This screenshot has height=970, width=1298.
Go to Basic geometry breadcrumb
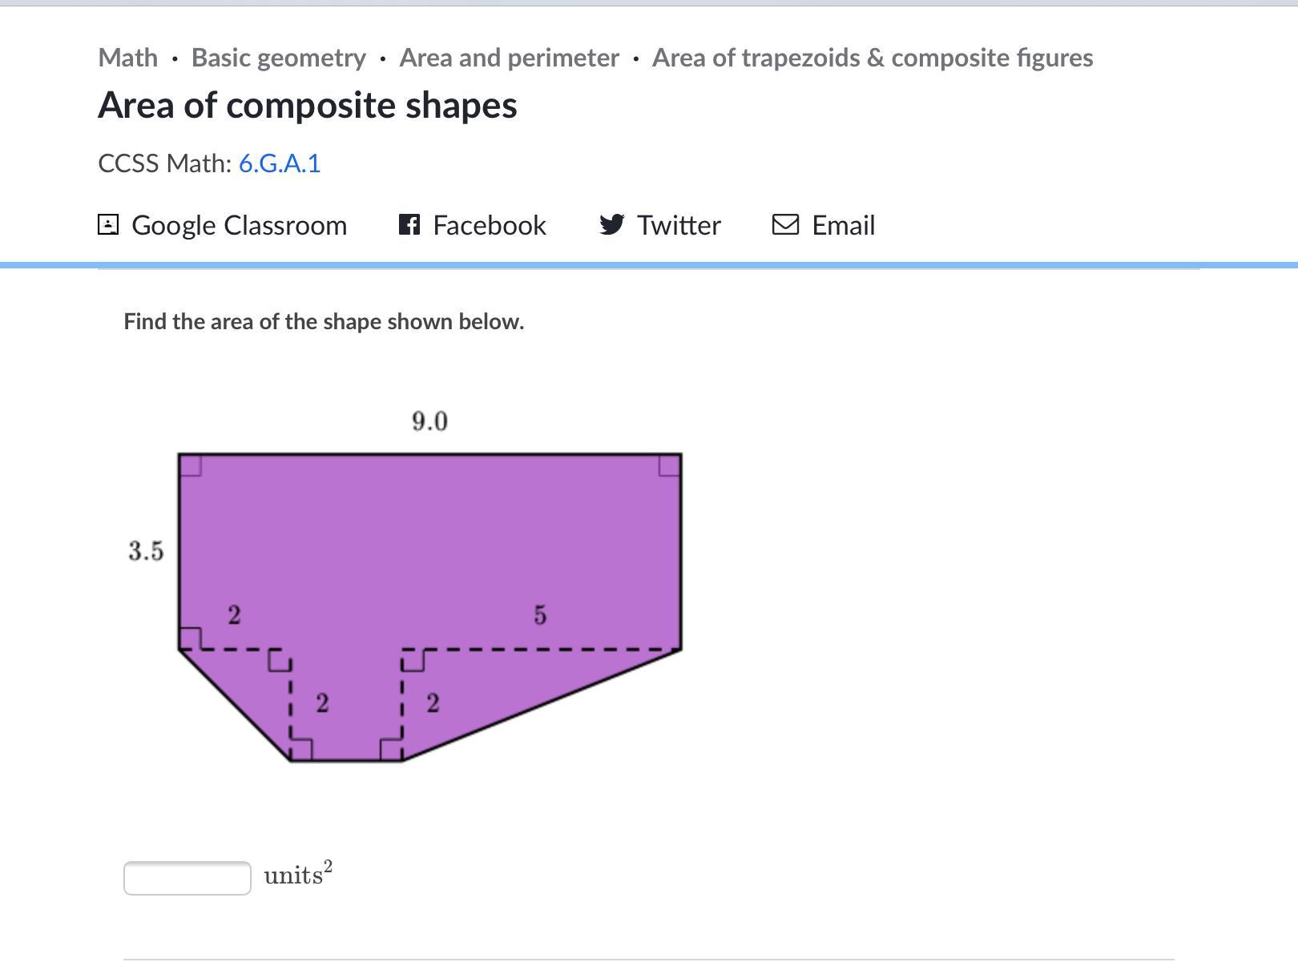tap(278, 58)
